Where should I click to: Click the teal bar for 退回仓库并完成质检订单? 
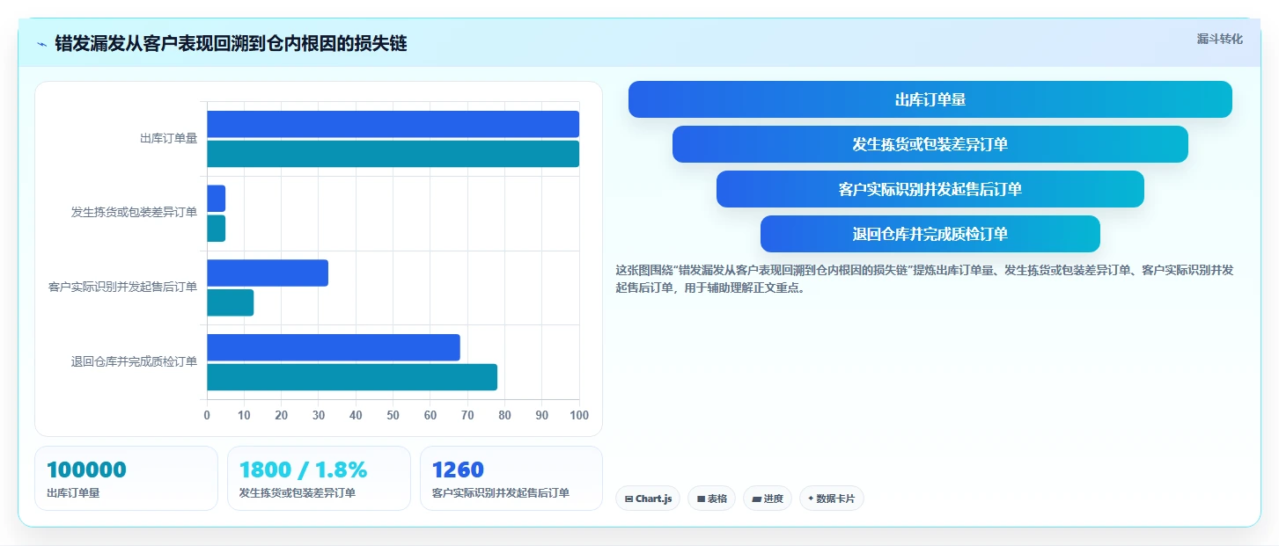[352, 377]
